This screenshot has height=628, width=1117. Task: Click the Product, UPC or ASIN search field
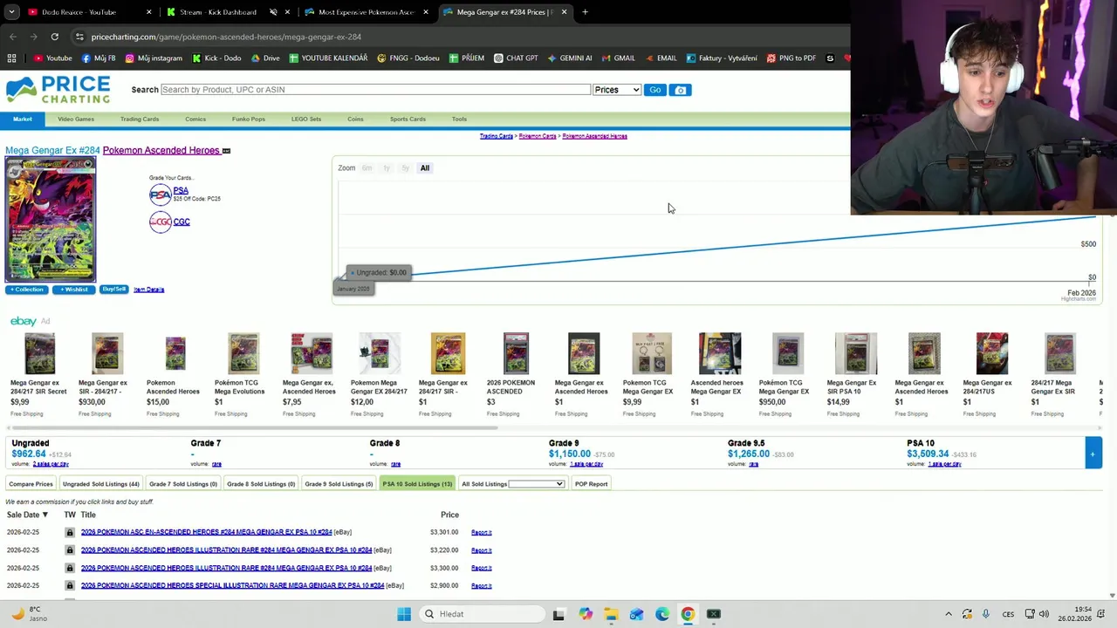tap(375, 90)
